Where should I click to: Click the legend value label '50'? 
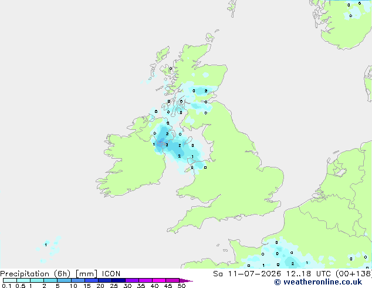point(181,286)
